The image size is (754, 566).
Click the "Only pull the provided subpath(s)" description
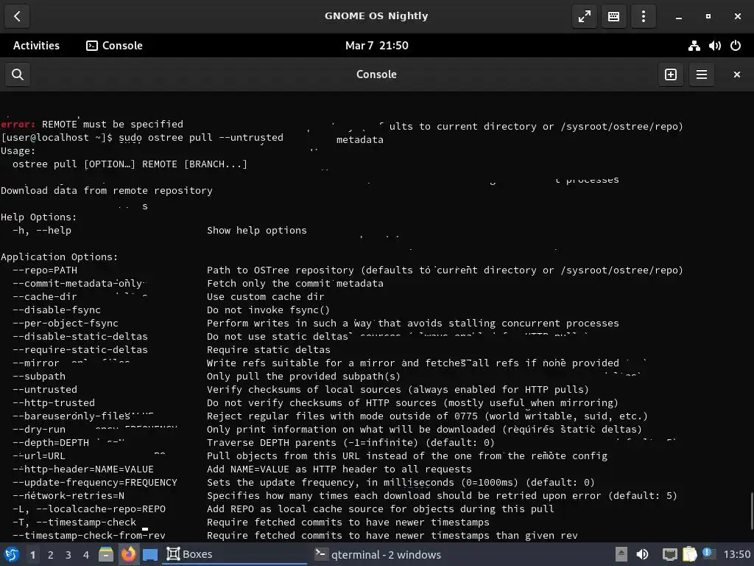pos(303,377)
